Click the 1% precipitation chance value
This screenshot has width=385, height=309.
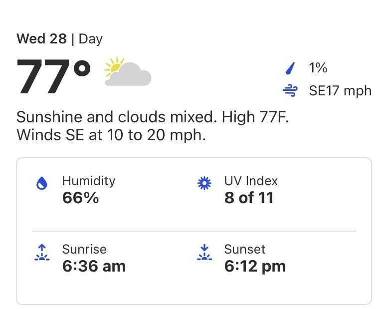318,67
